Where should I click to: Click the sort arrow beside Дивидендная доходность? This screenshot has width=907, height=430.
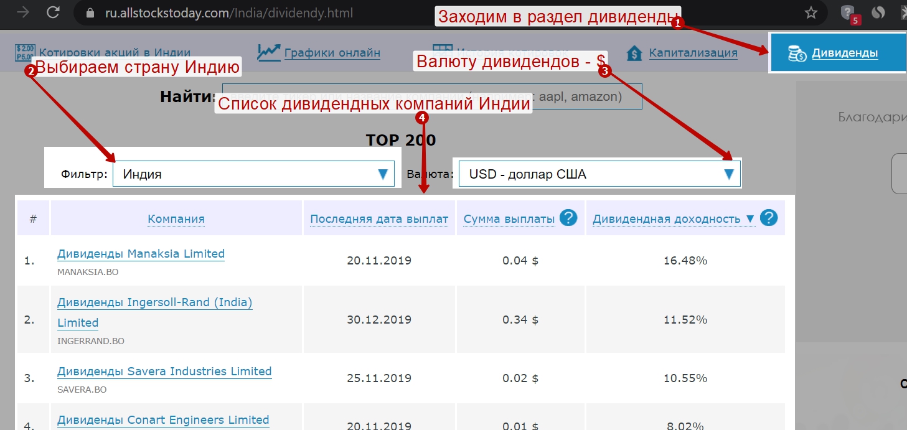tap(750, 219)
